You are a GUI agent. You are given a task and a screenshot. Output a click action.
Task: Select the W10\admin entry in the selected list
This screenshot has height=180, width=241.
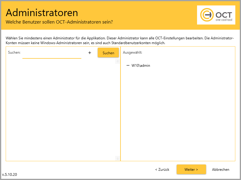tap(141, 66)
